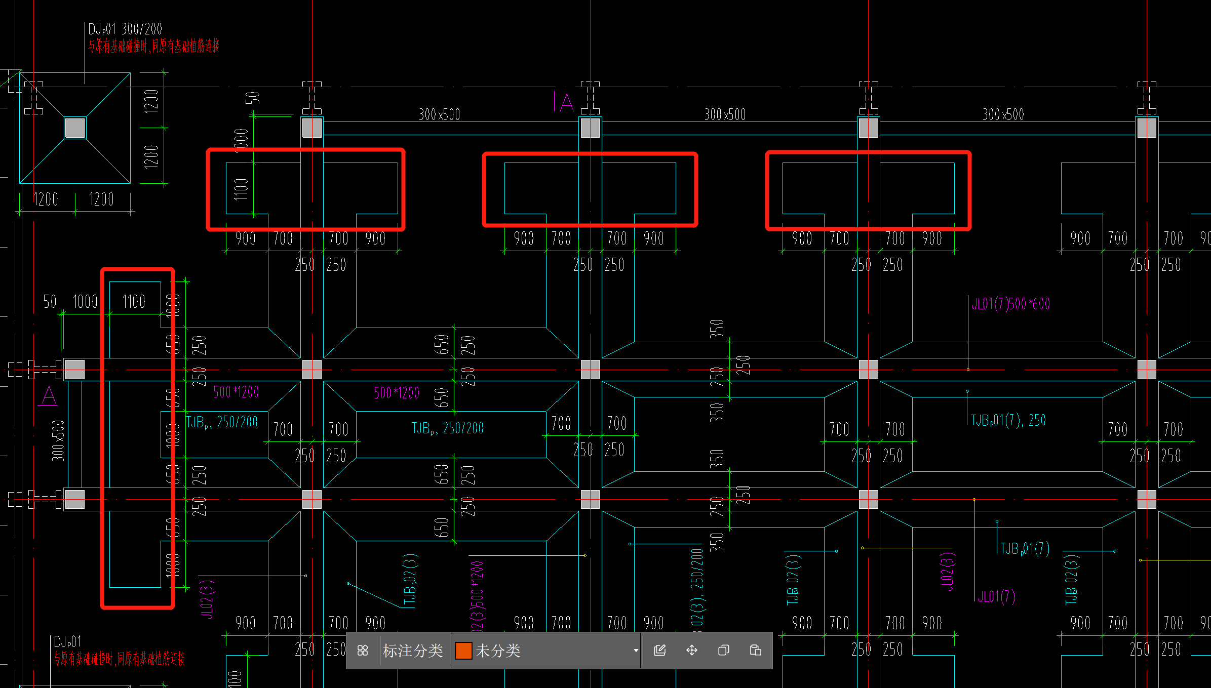Click the edit annotation pencil icon
Viewport: 1211px width, 688px height.
coord(660,651)
